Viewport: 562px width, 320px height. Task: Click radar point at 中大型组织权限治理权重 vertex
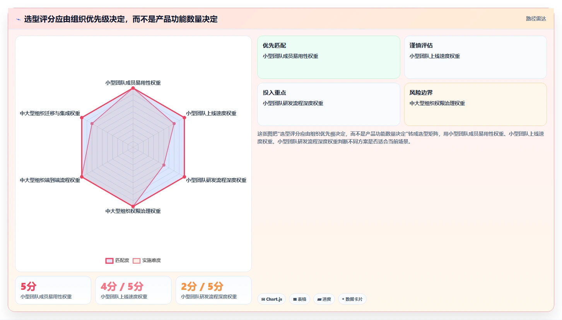coord(133,206)
